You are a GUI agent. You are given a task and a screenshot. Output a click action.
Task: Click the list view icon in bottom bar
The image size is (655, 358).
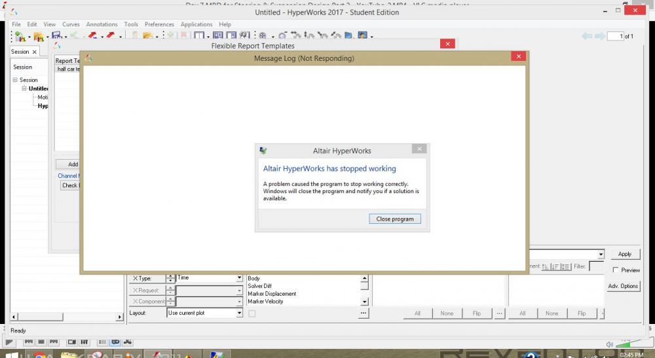pyautogui.click(x=102, y=342)
